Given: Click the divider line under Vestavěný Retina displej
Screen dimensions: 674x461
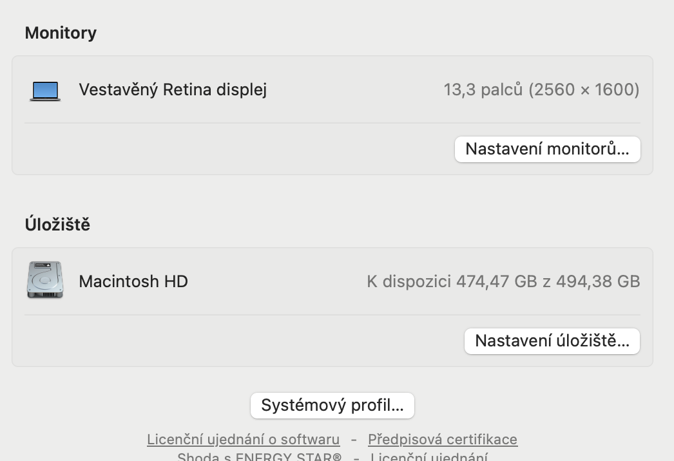Looking at the screenshot, I should [332, 123].
